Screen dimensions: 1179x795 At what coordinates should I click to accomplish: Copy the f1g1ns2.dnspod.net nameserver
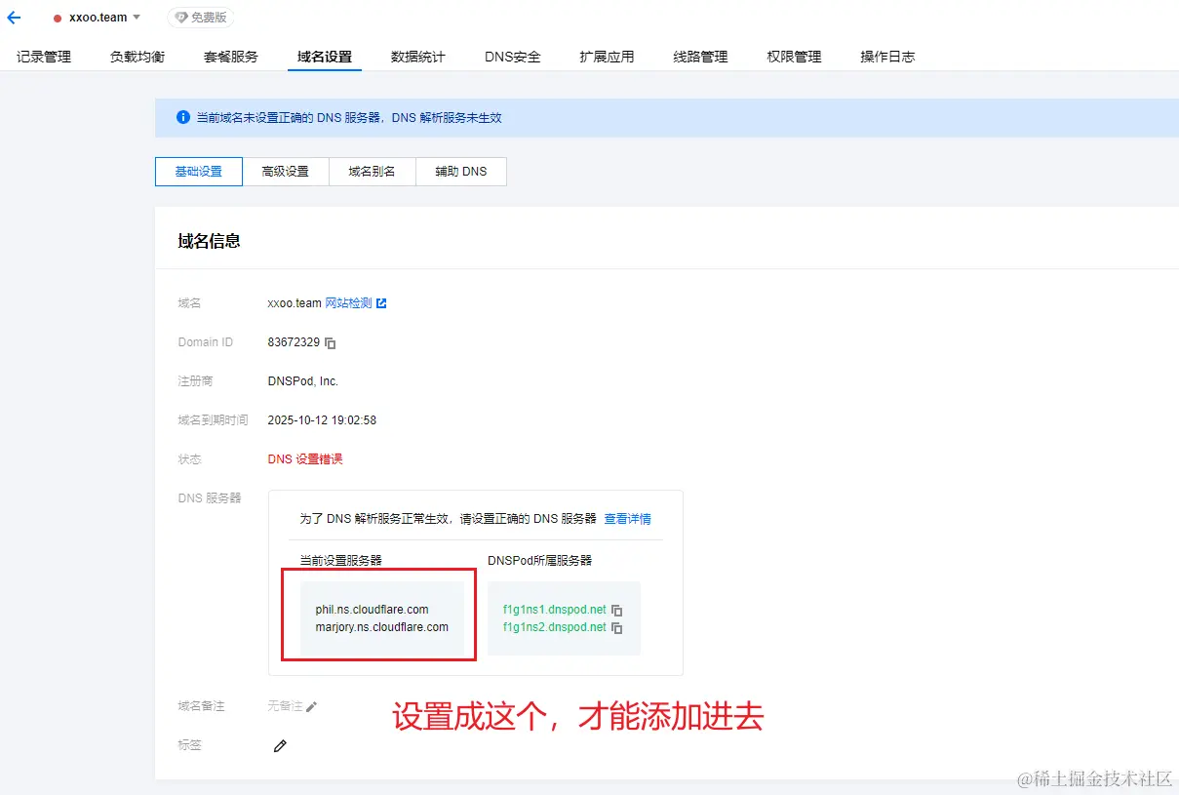tap(615, 627)
